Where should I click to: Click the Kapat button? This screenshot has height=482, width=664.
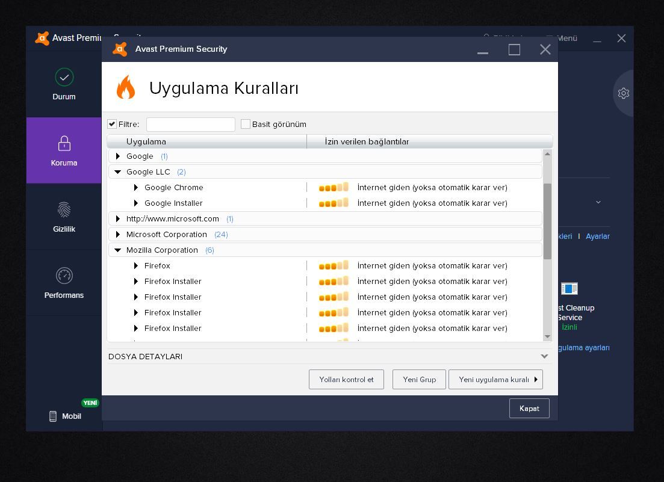(x=529, y=409)
